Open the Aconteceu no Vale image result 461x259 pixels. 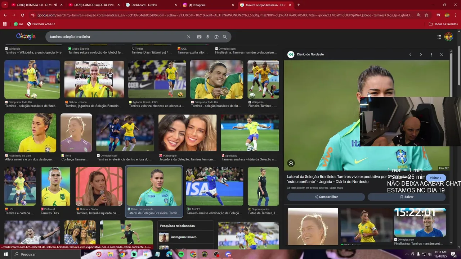(x=30, y=133)
